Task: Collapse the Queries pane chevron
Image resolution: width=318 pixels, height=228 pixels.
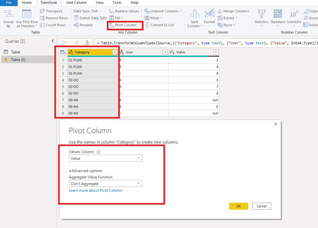Action: pos(53,41)
